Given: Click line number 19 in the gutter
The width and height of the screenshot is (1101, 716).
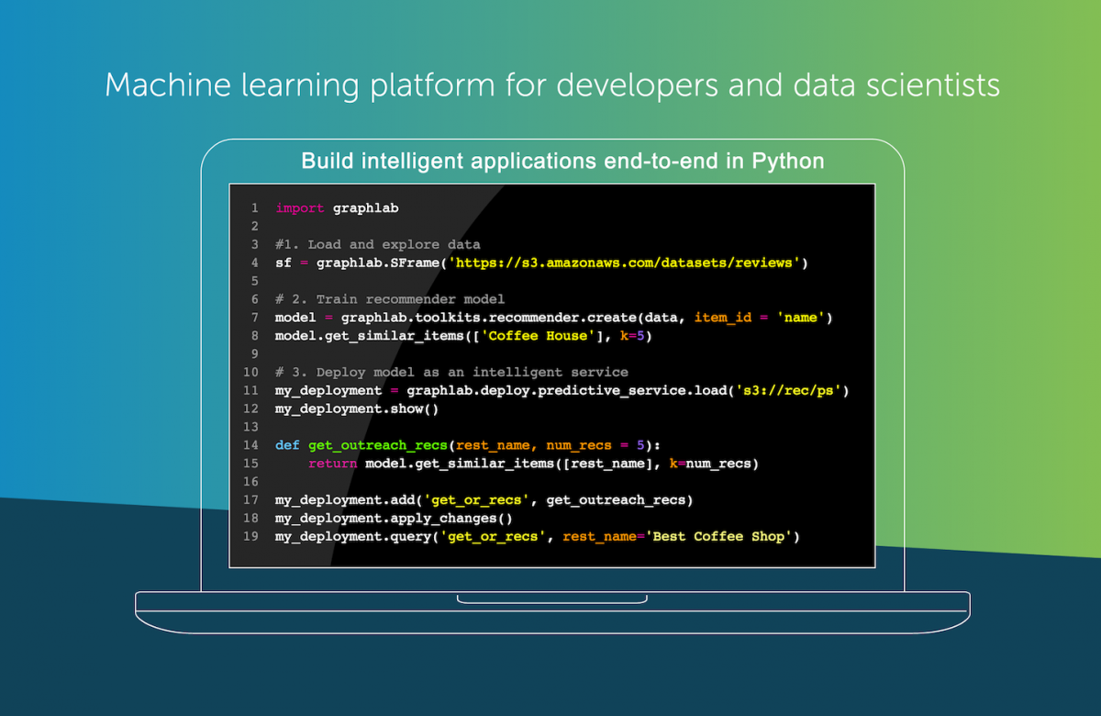Looking at the screenshot, I should point(251,536).
